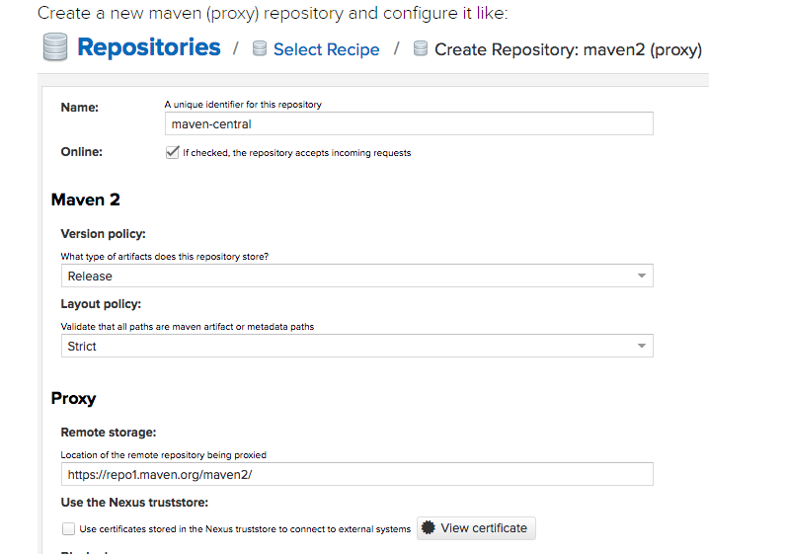
Task: Focus the Name field containing maven-central
Action: [409, 124]
